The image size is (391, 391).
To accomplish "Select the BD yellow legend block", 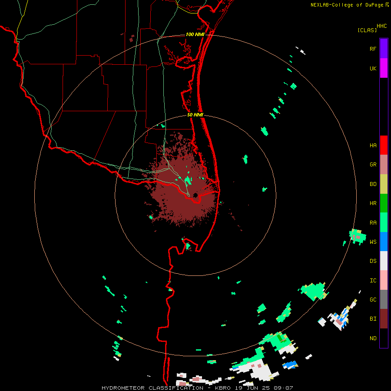I will point(384,184).
